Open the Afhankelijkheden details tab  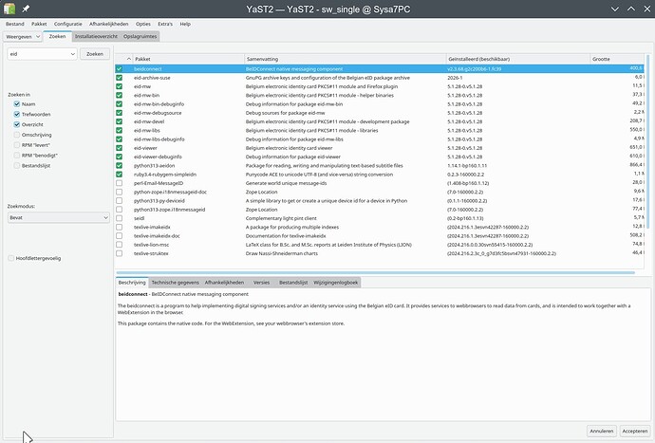(224, 283)
